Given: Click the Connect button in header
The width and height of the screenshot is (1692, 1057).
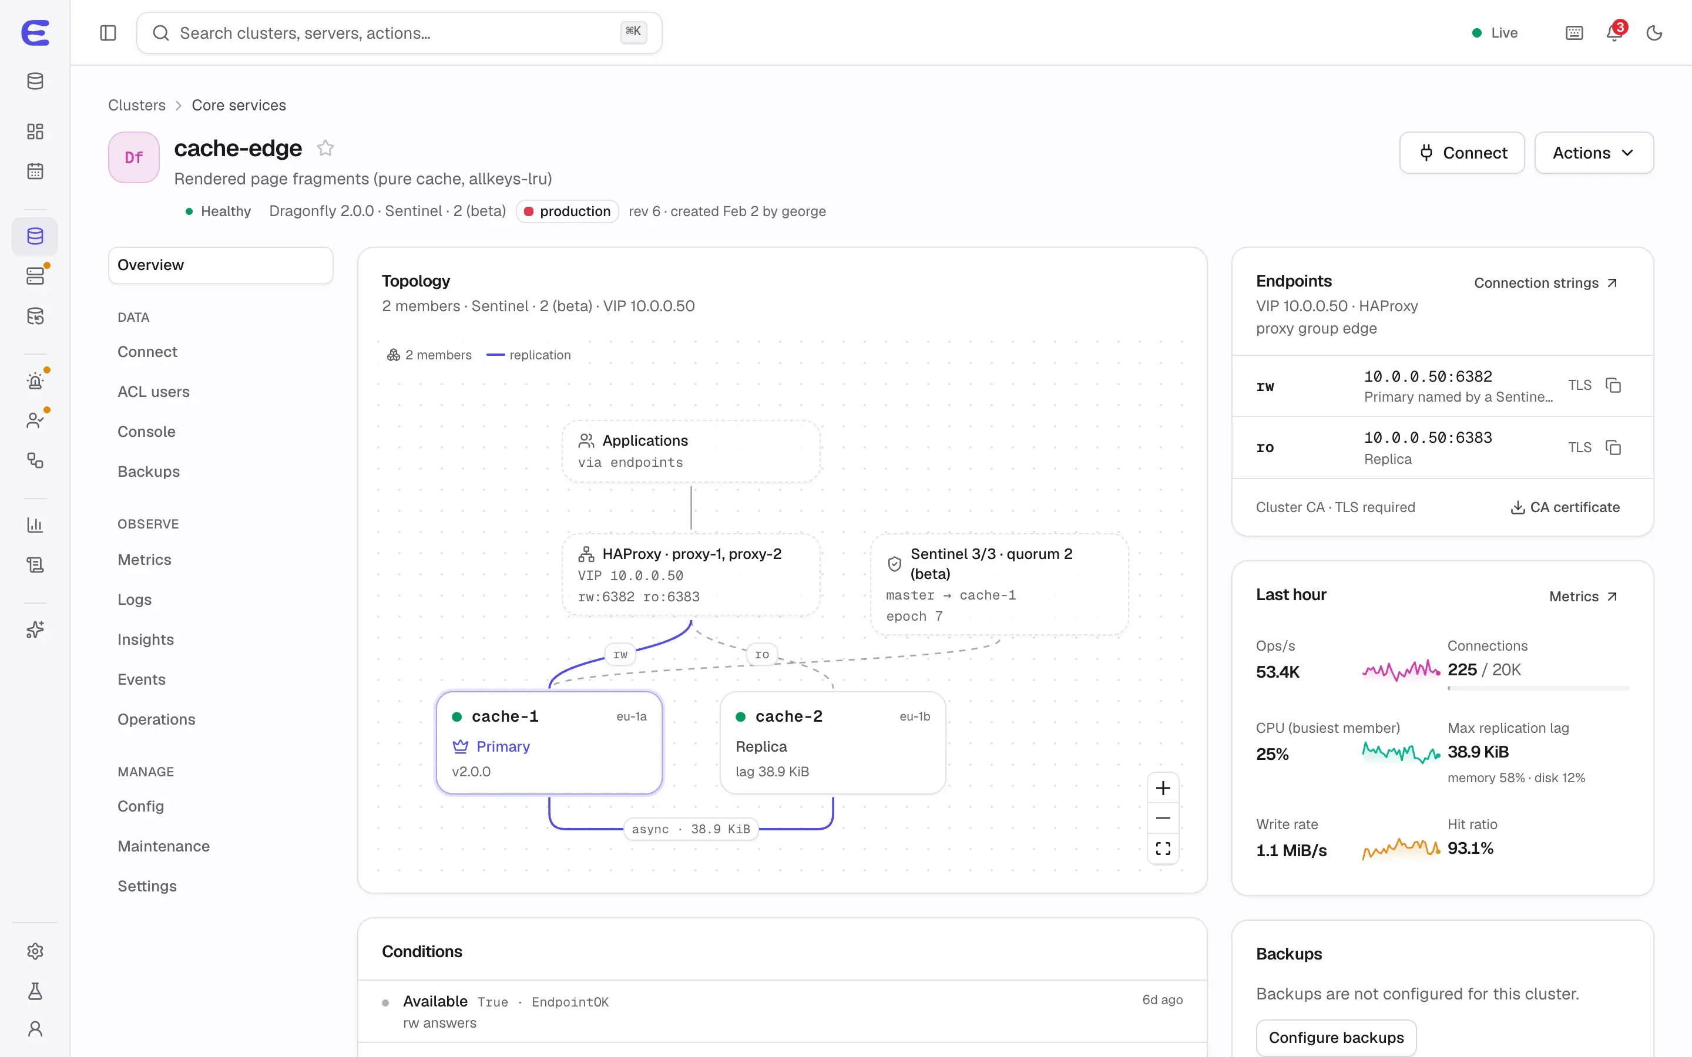Looking at the screenshot, I should [x=1461, y=153].
